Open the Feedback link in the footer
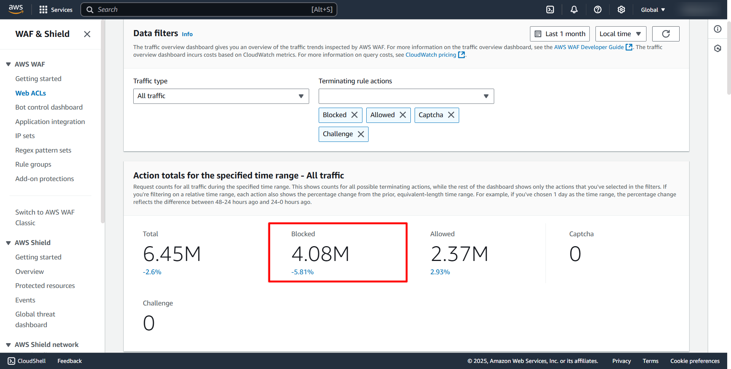731x369 pixels. 69,361
